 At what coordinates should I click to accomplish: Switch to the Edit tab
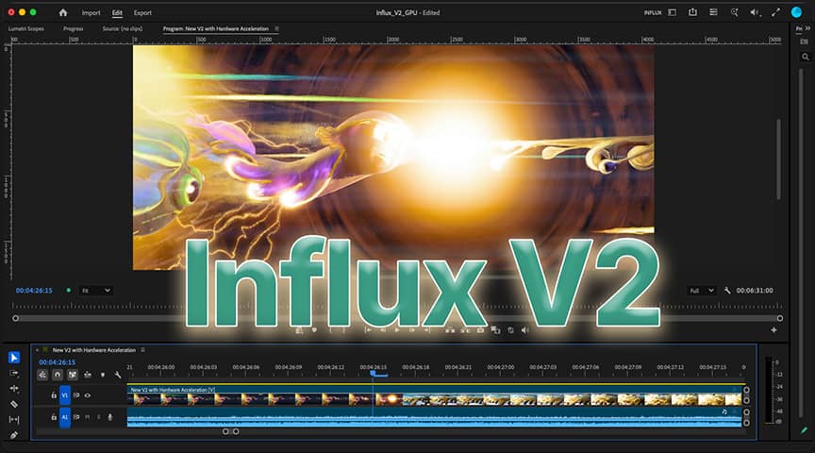[x=117, y=13]
